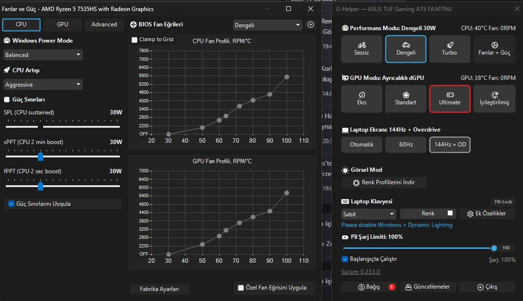523x301 pixels.
Task: Click Fabrika Ayarları reset button
Action: tap(159, 289)
